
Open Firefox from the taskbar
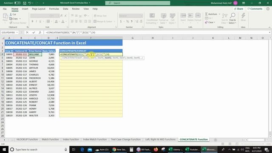tap(156, 149)
